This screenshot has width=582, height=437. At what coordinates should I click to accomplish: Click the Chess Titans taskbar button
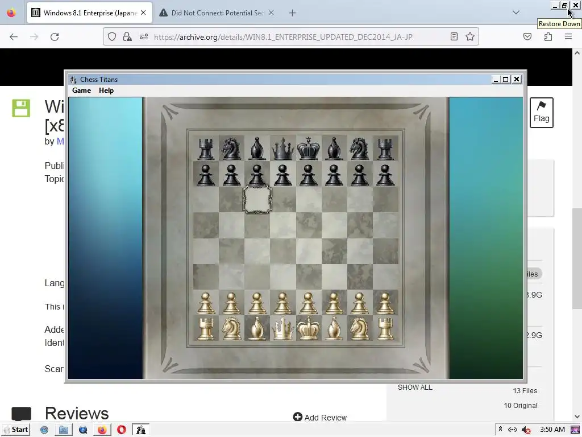tap(141, 430)
